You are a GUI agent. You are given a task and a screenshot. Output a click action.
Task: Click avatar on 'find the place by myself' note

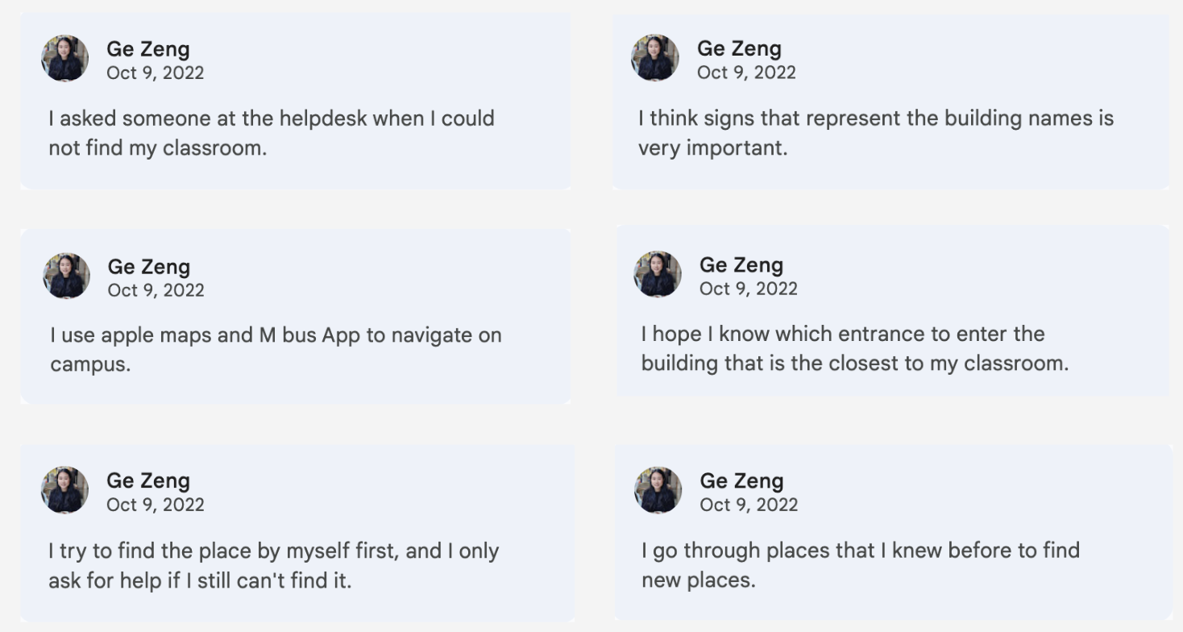[65, 490]
